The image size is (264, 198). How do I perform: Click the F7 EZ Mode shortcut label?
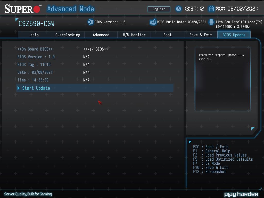click(207, 163)
